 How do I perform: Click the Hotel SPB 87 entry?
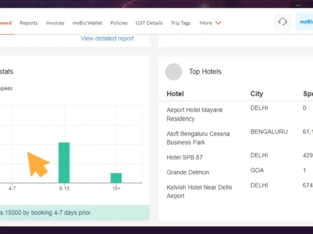click(185, 158)
